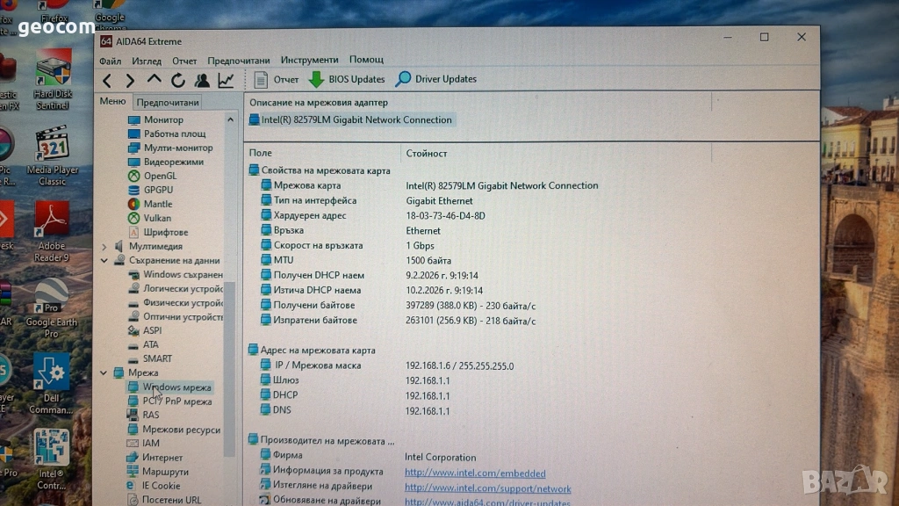
Task: Open the user manager icon in toolbar
Action: 202,80
